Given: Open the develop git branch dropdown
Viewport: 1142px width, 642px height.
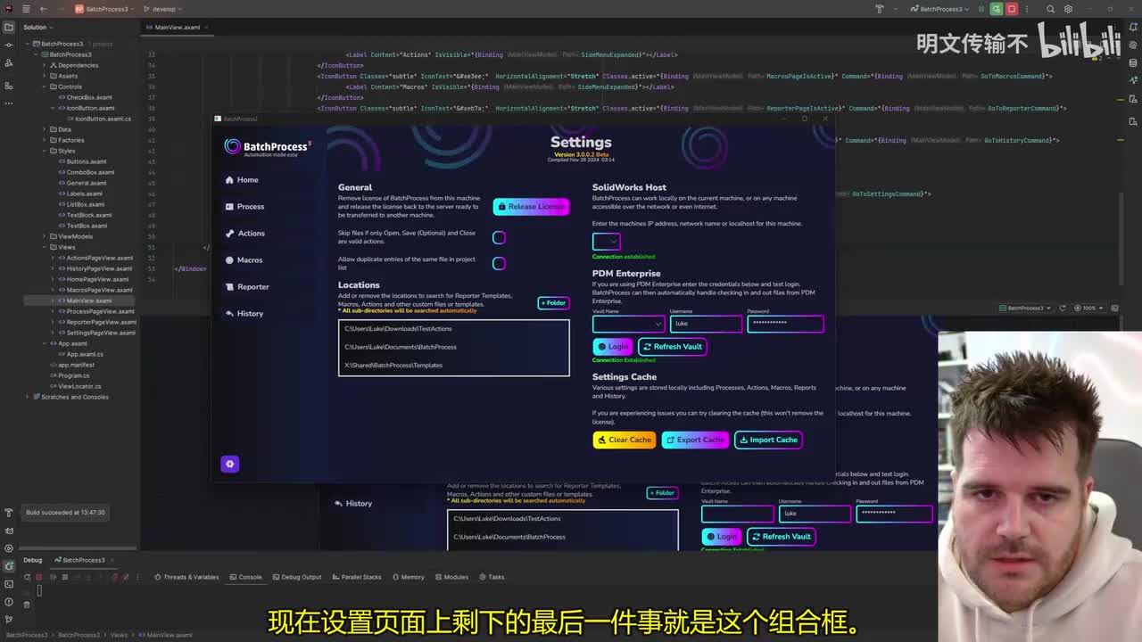Looking at the screenshot, I should click(x=164, y=9).
